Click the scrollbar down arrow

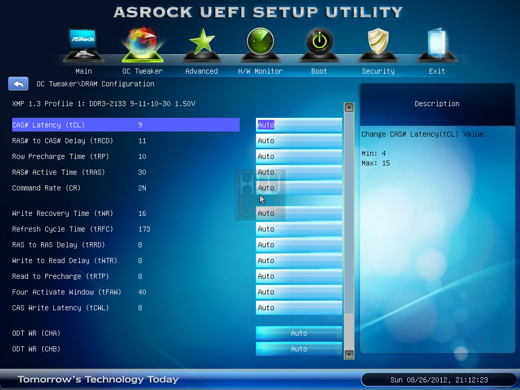tap(349, 354)
